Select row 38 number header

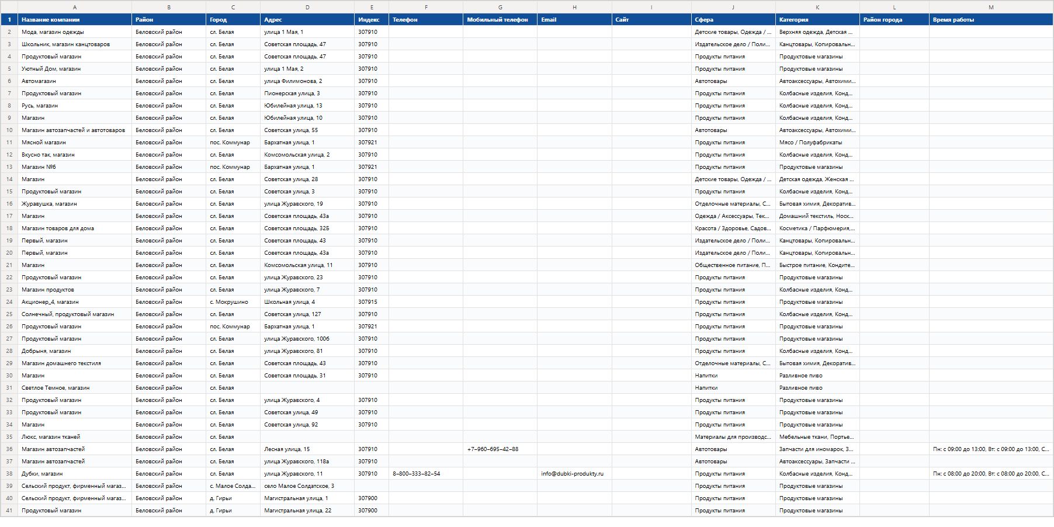(9, 474)
